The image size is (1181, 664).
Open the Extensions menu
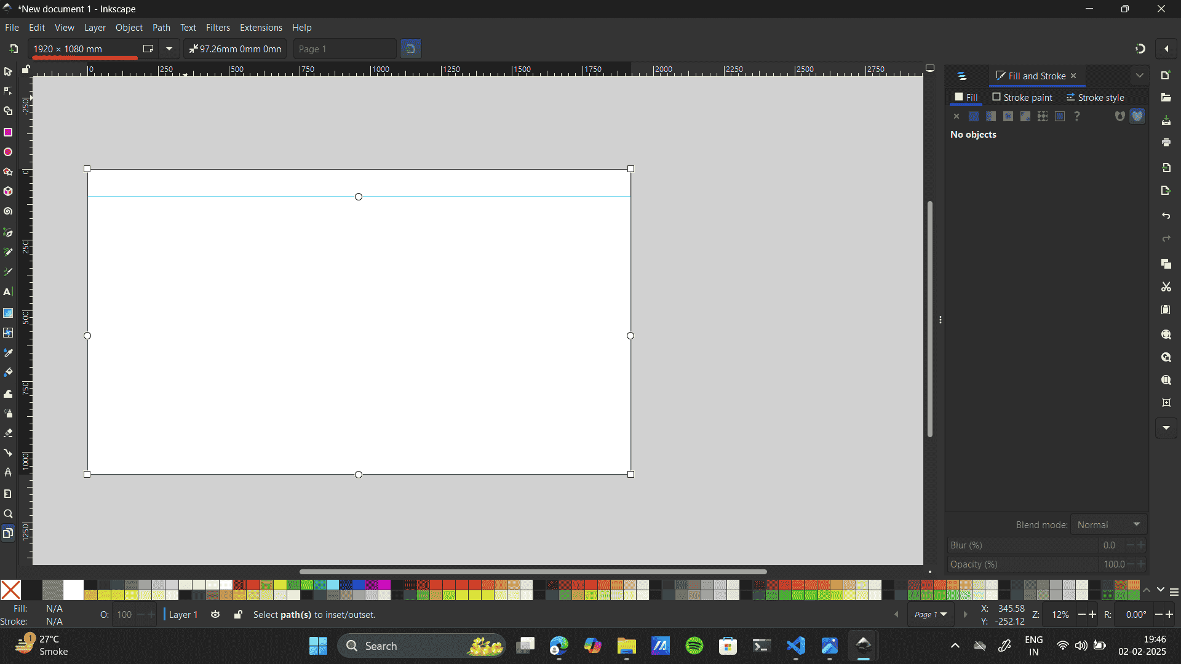pos(261,28)
